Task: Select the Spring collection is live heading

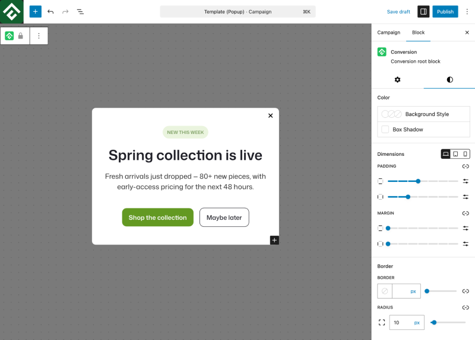Action: 185,155
